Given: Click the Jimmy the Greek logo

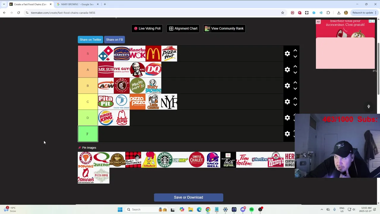Looking at the screenshot, I should (122, 102).
